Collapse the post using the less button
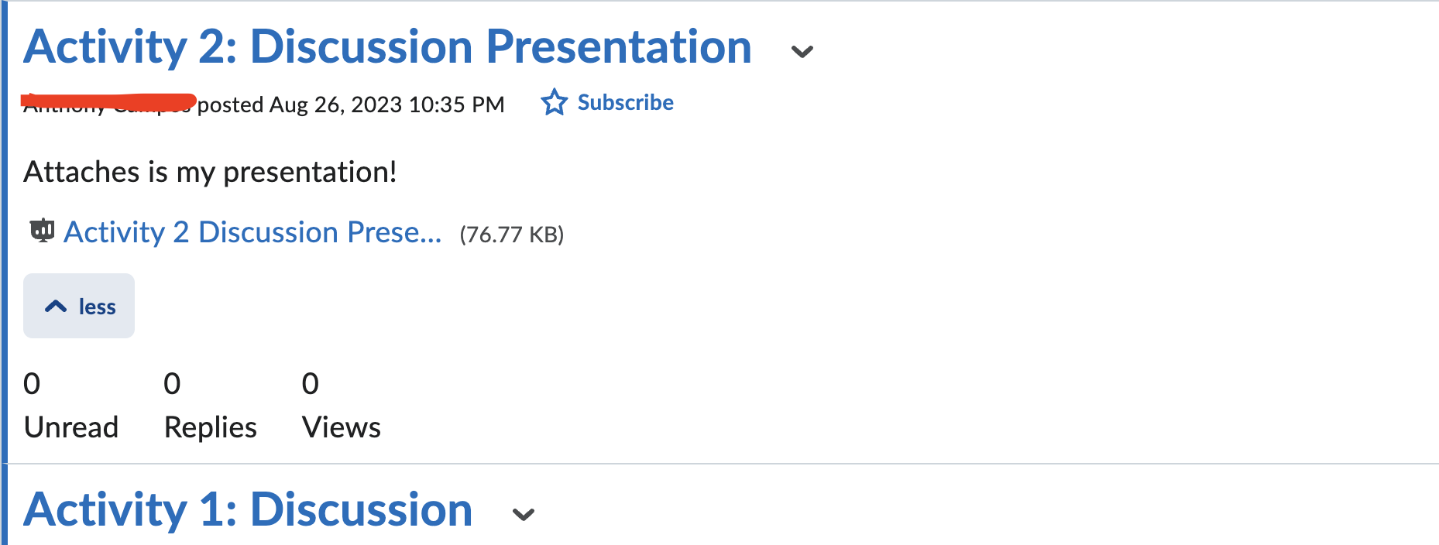Image resolution: width=1439 pixels, height=545 pixels. (x=79, y=306)
